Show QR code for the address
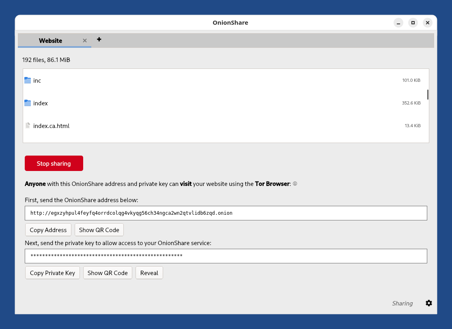This screenshot has width=452, height=329. pyautogui.click(x=99, y=230)
